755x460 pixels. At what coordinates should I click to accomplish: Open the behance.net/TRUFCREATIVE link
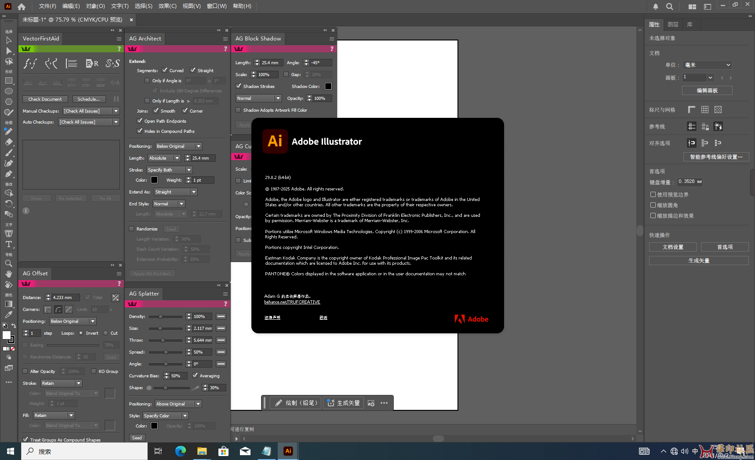tap(292, 302)
